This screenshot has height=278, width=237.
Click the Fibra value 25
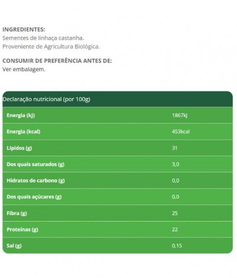click(175, 213)
